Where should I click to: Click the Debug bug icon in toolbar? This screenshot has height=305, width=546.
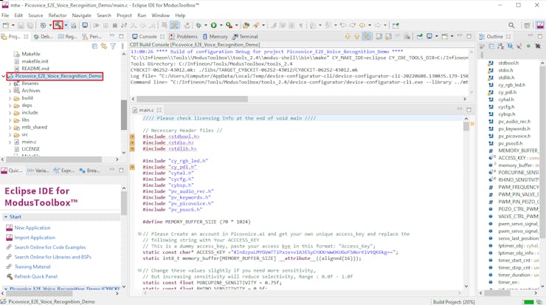click(x=198, y=25)
